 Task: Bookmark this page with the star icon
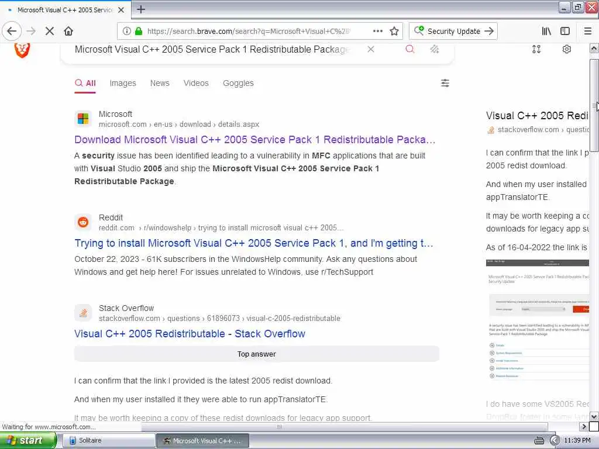point(394,31)
